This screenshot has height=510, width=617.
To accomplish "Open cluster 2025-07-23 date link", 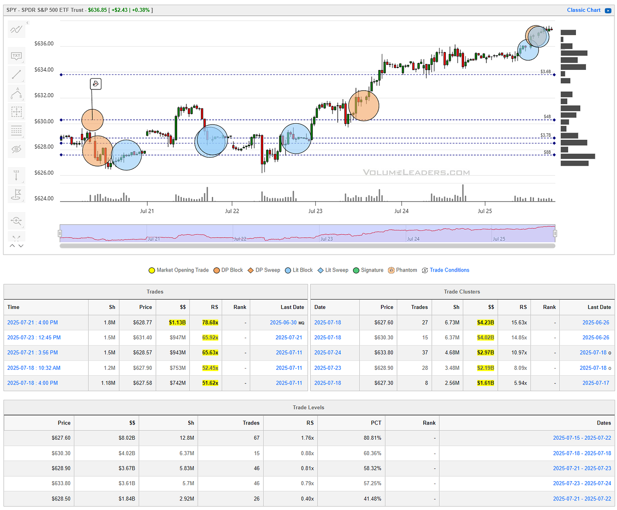I will pyautogui.click(x=328, y=368).
